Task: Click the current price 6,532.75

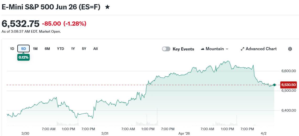Action: (x=20, y=24)
